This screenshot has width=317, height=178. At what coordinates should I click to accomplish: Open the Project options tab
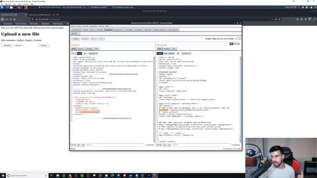(159, 30)
